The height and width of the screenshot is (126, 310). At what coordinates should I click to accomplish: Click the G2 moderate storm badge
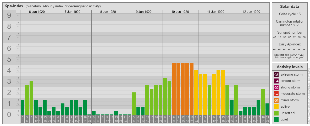(276, 94)
